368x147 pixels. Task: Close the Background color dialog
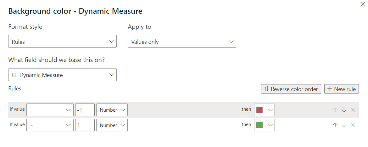pos(362,5)
